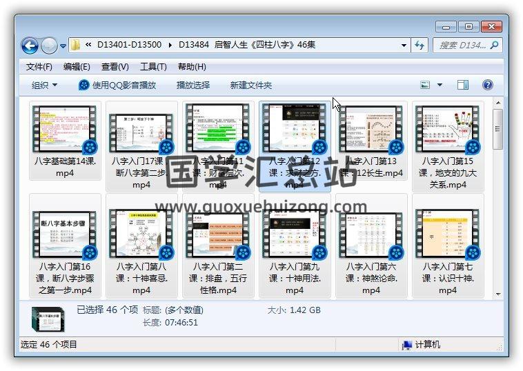This screenshot has width=523, height=371.
Task: Select video 八字入门第15课 地支的九大关系
Action: [448, 147]
